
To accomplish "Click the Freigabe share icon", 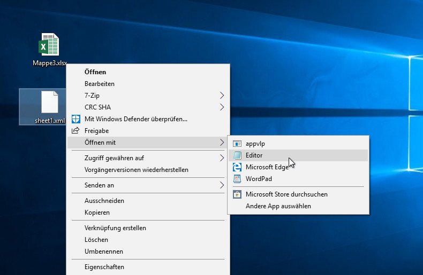I will point(76,131).
